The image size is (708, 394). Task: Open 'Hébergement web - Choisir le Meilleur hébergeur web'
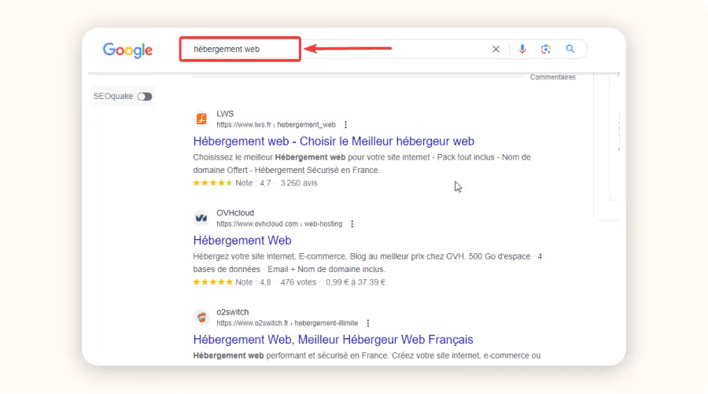coord(334,142)
